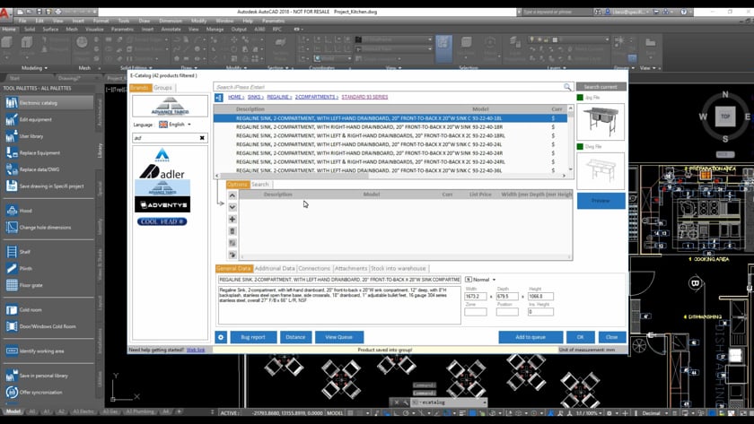
Task: Open the Modify menu in AutoCAD
Action: pyautogui.click(x=198, y=22)
